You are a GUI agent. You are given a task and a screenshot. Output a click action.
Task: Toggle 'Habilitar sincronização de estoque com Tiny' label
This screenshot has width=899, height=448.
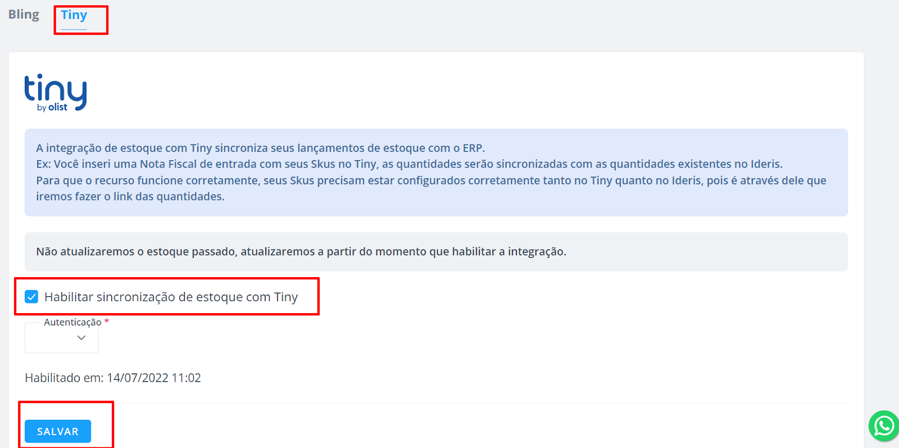click(x=171, y=297)
